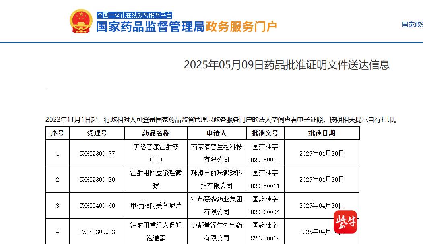Click the national emblem logo
The width and height of the screenshot is (423, 244).
coord(81,21)
